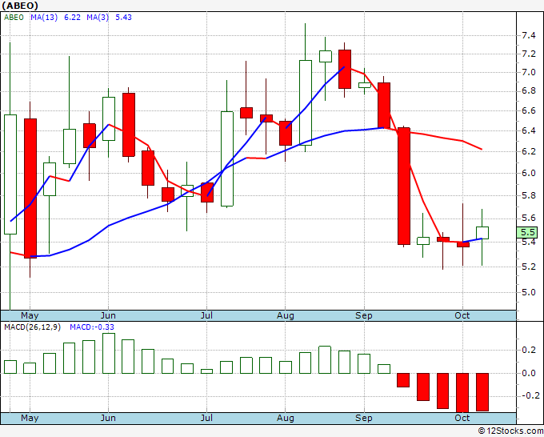The height and width of the screenshot is (437, 544).
Task: Click the last red MACD histogram bar
Action: pos(482,392)
